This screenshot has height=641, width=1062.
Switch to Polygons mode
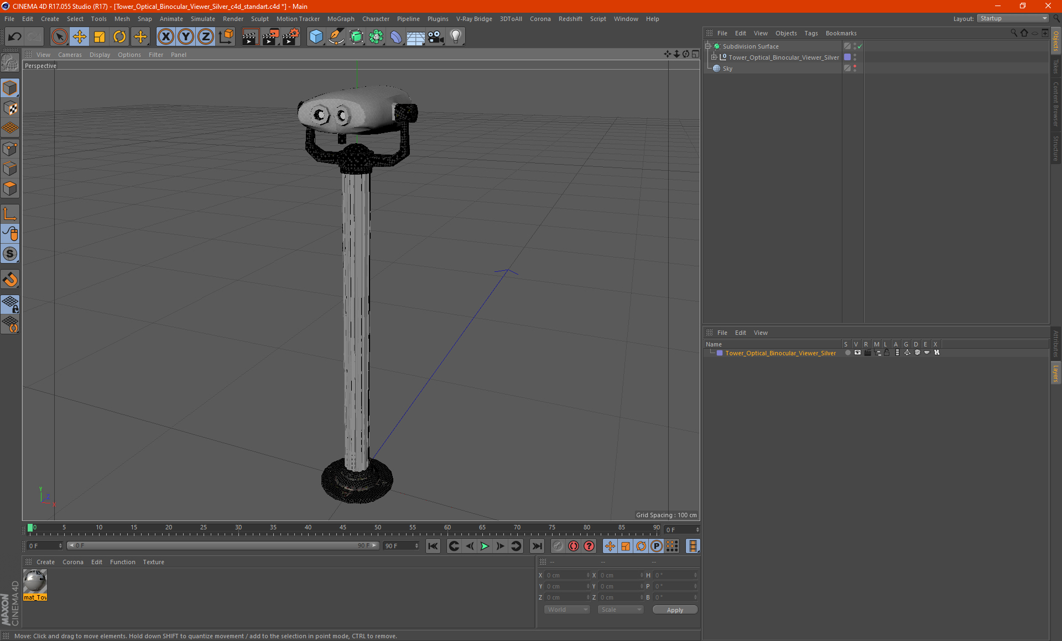[10, 188]
